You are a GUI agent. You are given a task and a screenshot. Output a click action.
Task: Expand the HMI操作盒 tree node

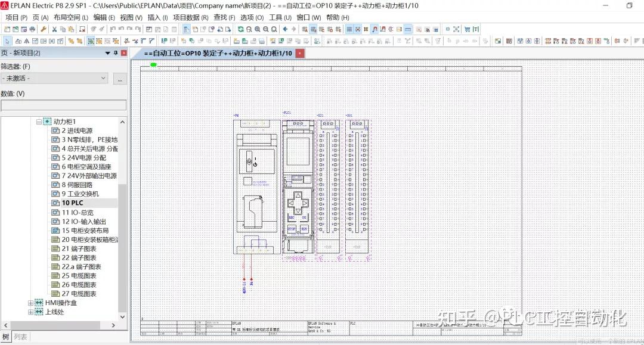(30, 303)
